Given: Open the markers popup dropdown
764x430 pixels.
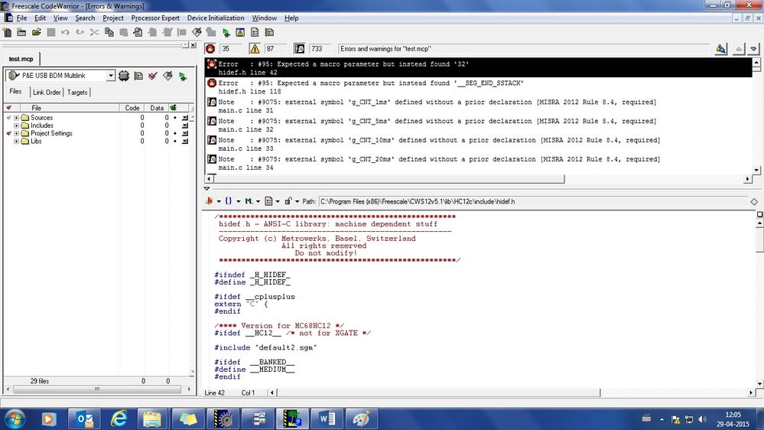Looking at the screenshot, I should pos(252,201).
